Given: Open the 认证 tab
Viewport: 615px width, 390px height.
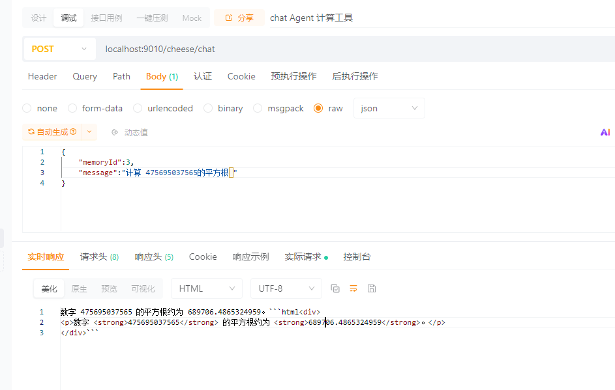Looking at the screenshot, I should (203, 76).
